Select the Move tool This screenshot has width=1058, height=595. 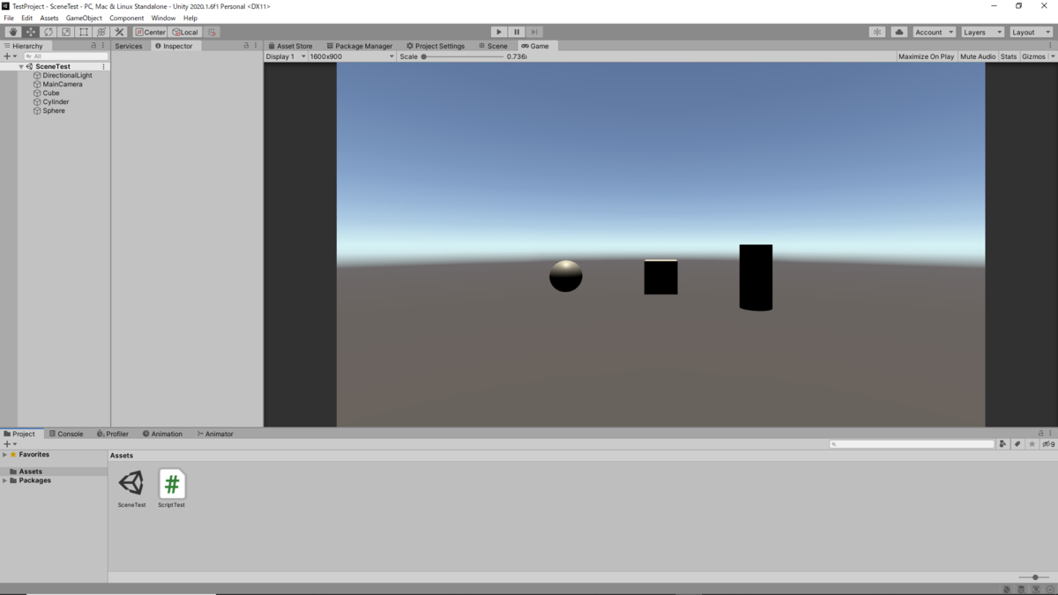[x=31, y=32]
